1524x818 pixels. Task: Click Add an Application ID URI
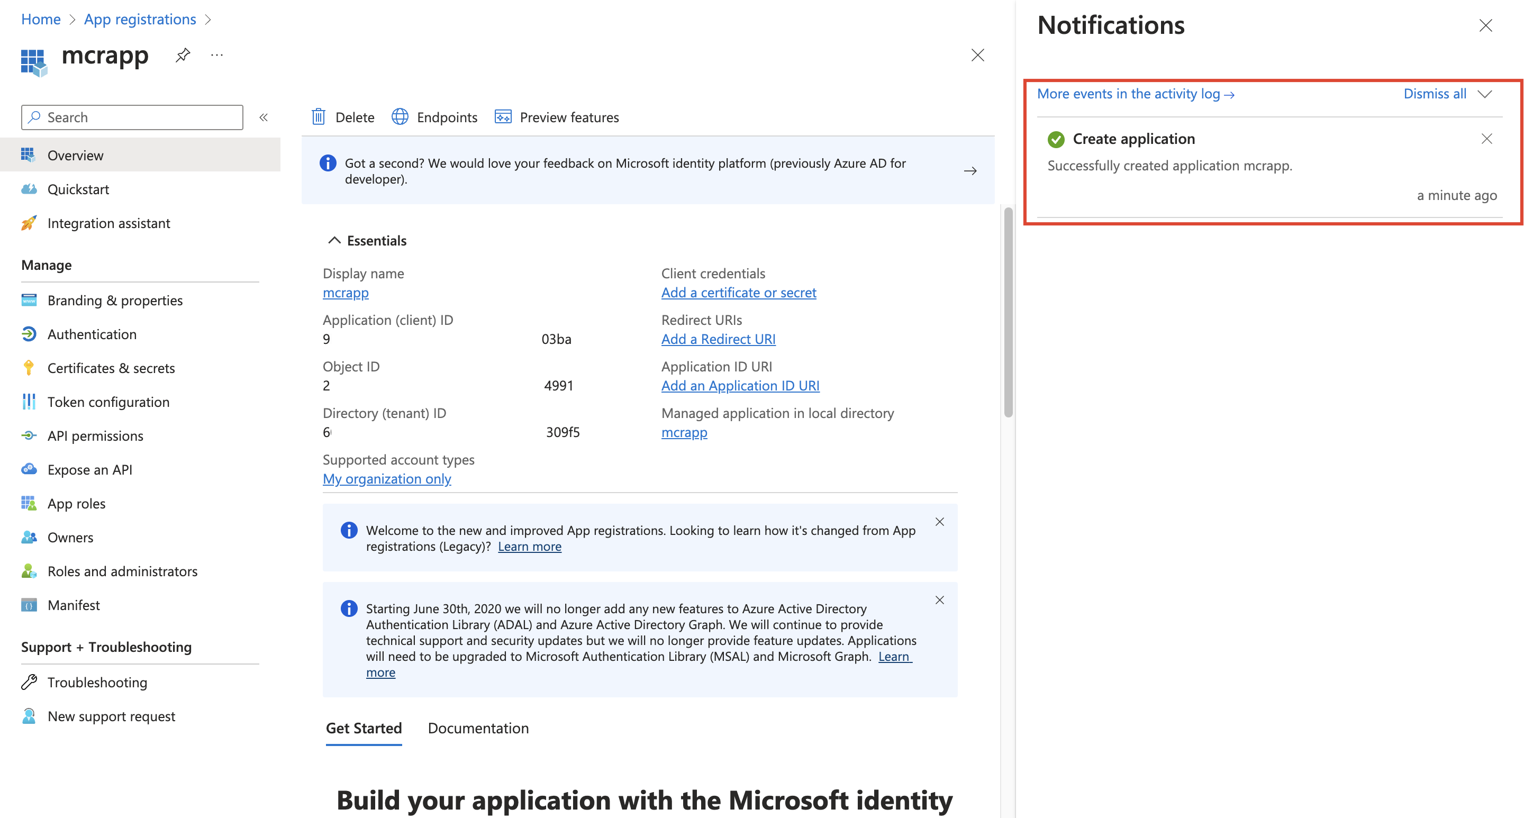pyautogui.click(x=740, y=385)
